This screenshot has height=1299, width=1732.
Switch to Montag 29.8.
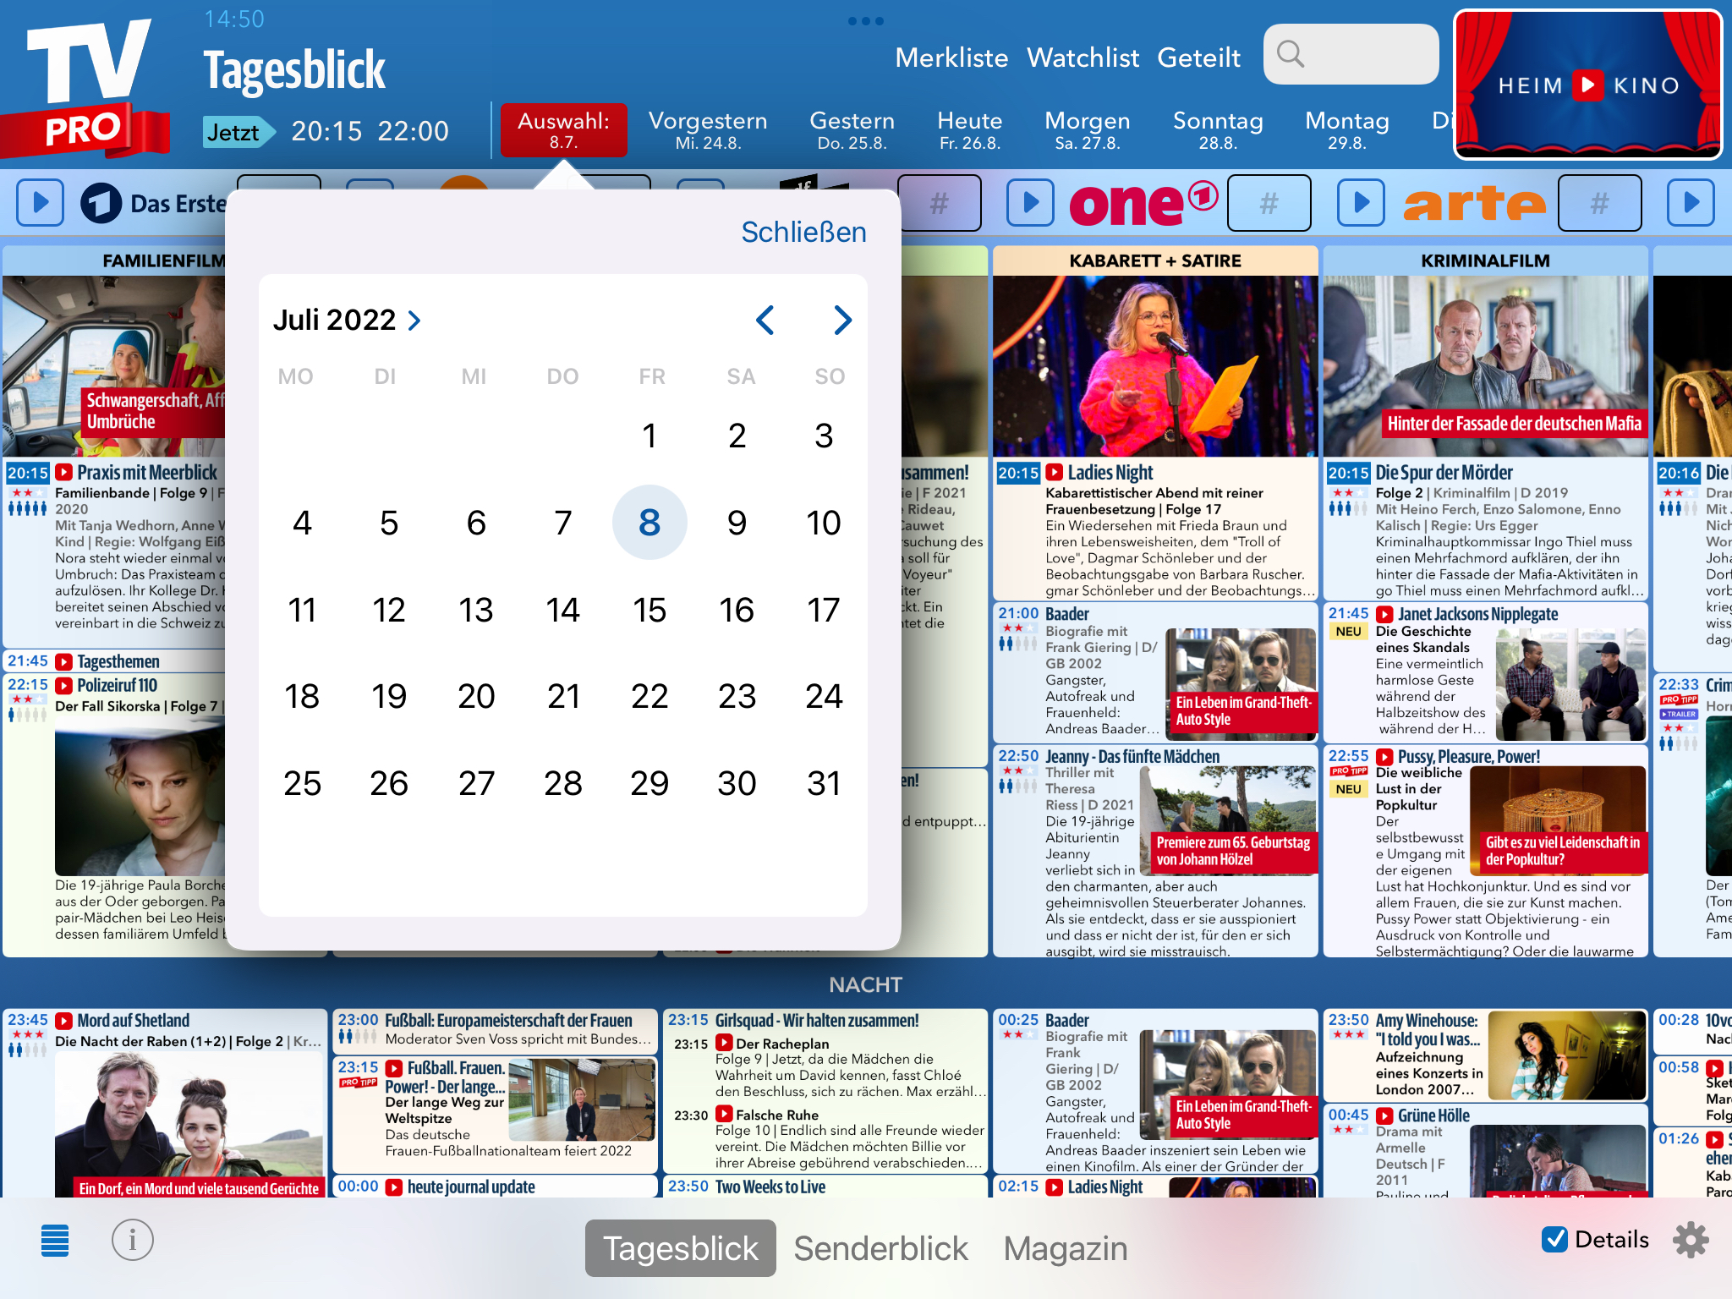1347,129
